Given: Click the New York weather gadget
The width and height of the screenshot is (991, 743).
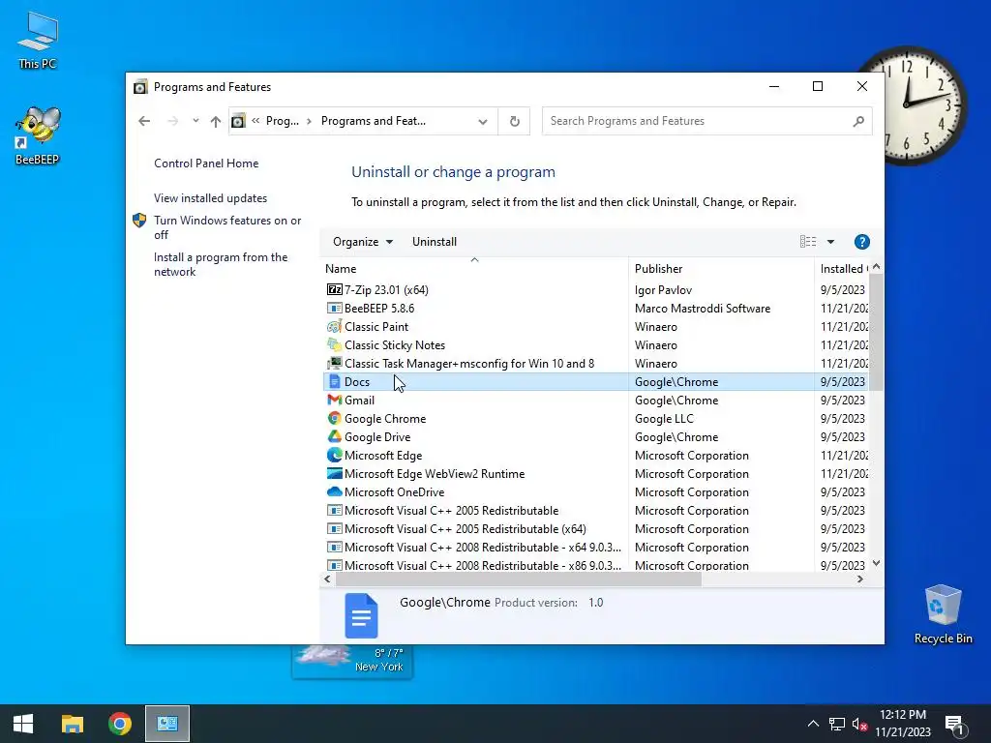Looking at the screenshot, I should pos(352,661).
